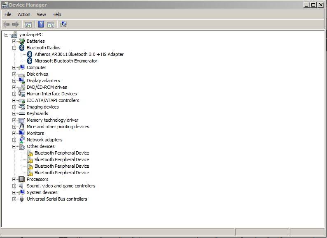Select the Processors label

37,179
